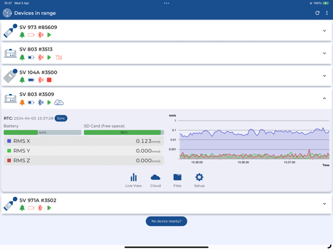Select the SV 803 #3513 station image
The height and width of the screenshot is (250, 333).
[10, 53]
